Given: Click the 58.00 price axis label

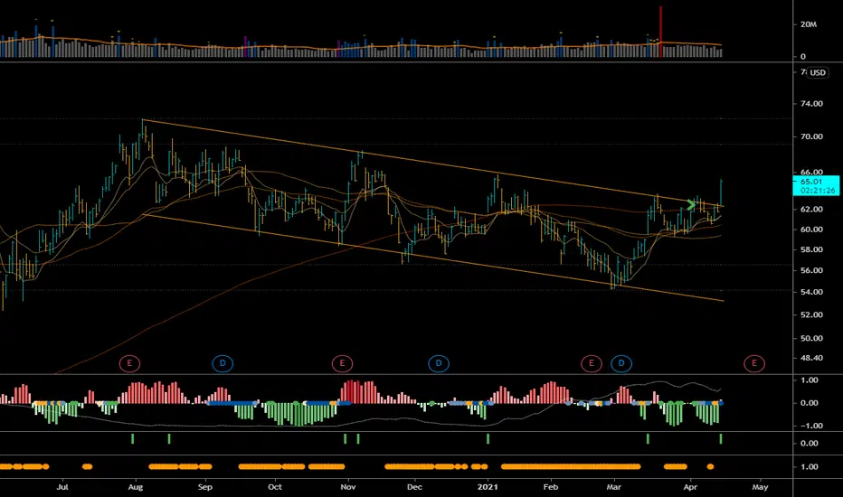Looking at the screenshot, I should [812, 249].
